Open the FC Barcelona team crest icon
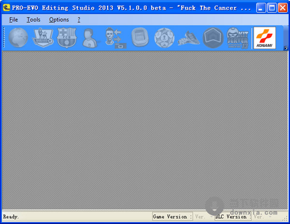 click(x=67, y=38)
